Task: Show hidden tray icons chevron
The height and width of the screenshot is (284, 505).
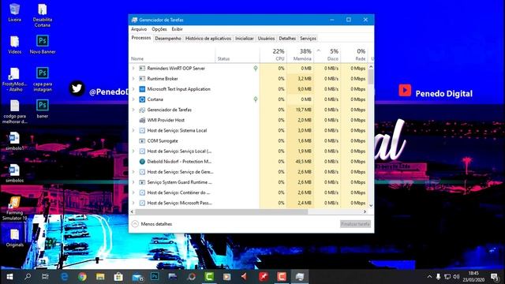Action: click(x=429, y=277)
